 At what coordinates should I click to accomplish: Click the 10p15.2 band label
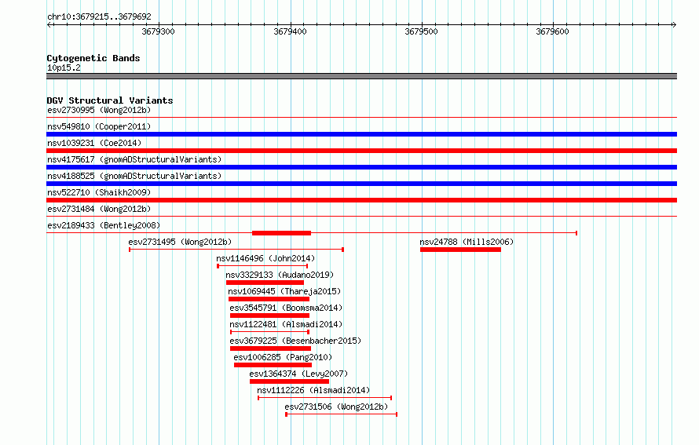[64, 67]
